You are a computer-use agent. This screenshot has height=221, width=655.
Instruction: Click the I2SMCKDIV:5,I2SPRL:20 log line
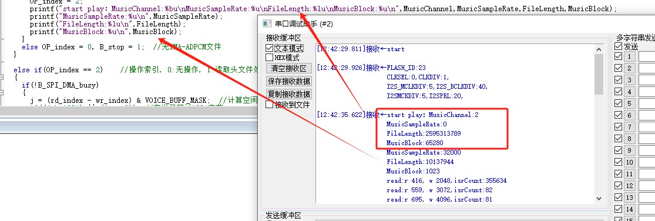pyautogui.click(x=425, y=96)
